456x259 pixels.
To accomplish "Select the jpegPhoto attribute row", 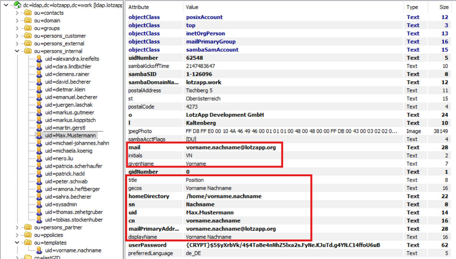I will pos(140,131).
